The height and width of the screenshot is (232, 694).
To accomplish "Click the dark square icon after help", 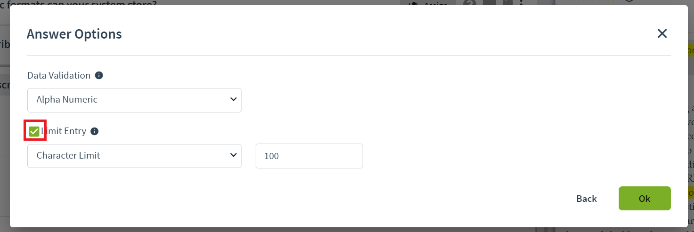I will coord(490,3).
